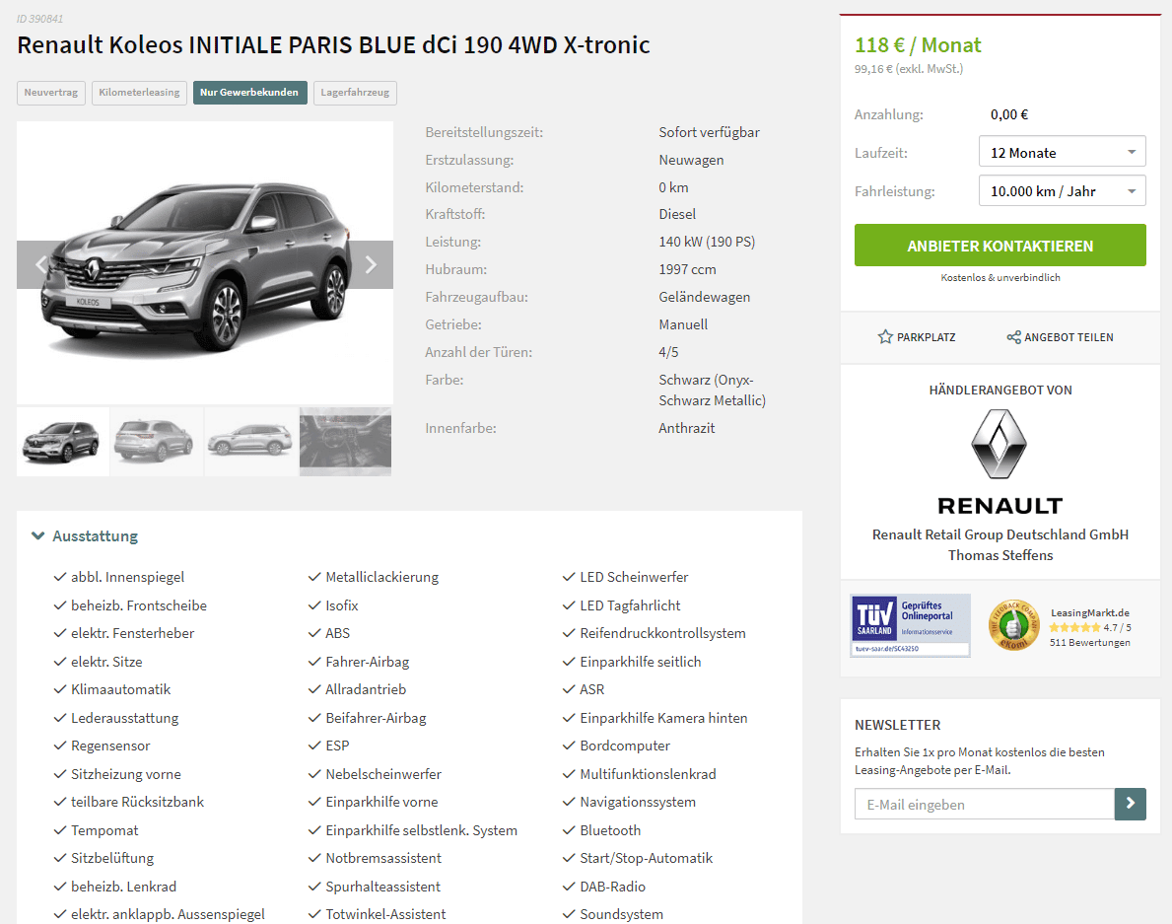Click the Lagerfahrzeug tag
The width and height of the screenshot is (1172, 924).
pos(355,93)
